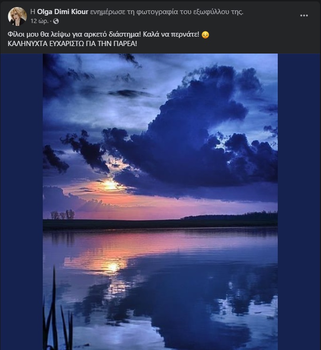Click the sun's reflection in the lake
Screen dimensions: 321x350
point(112,267)
